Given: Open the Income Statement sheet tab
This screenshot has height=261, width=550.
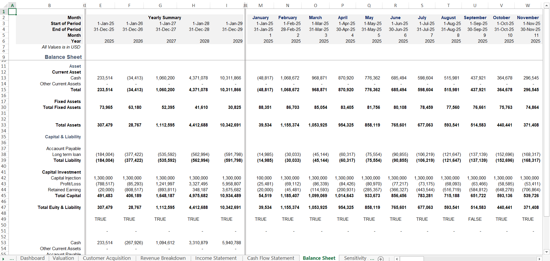Looking at the screenshot, I should [216, 258].
